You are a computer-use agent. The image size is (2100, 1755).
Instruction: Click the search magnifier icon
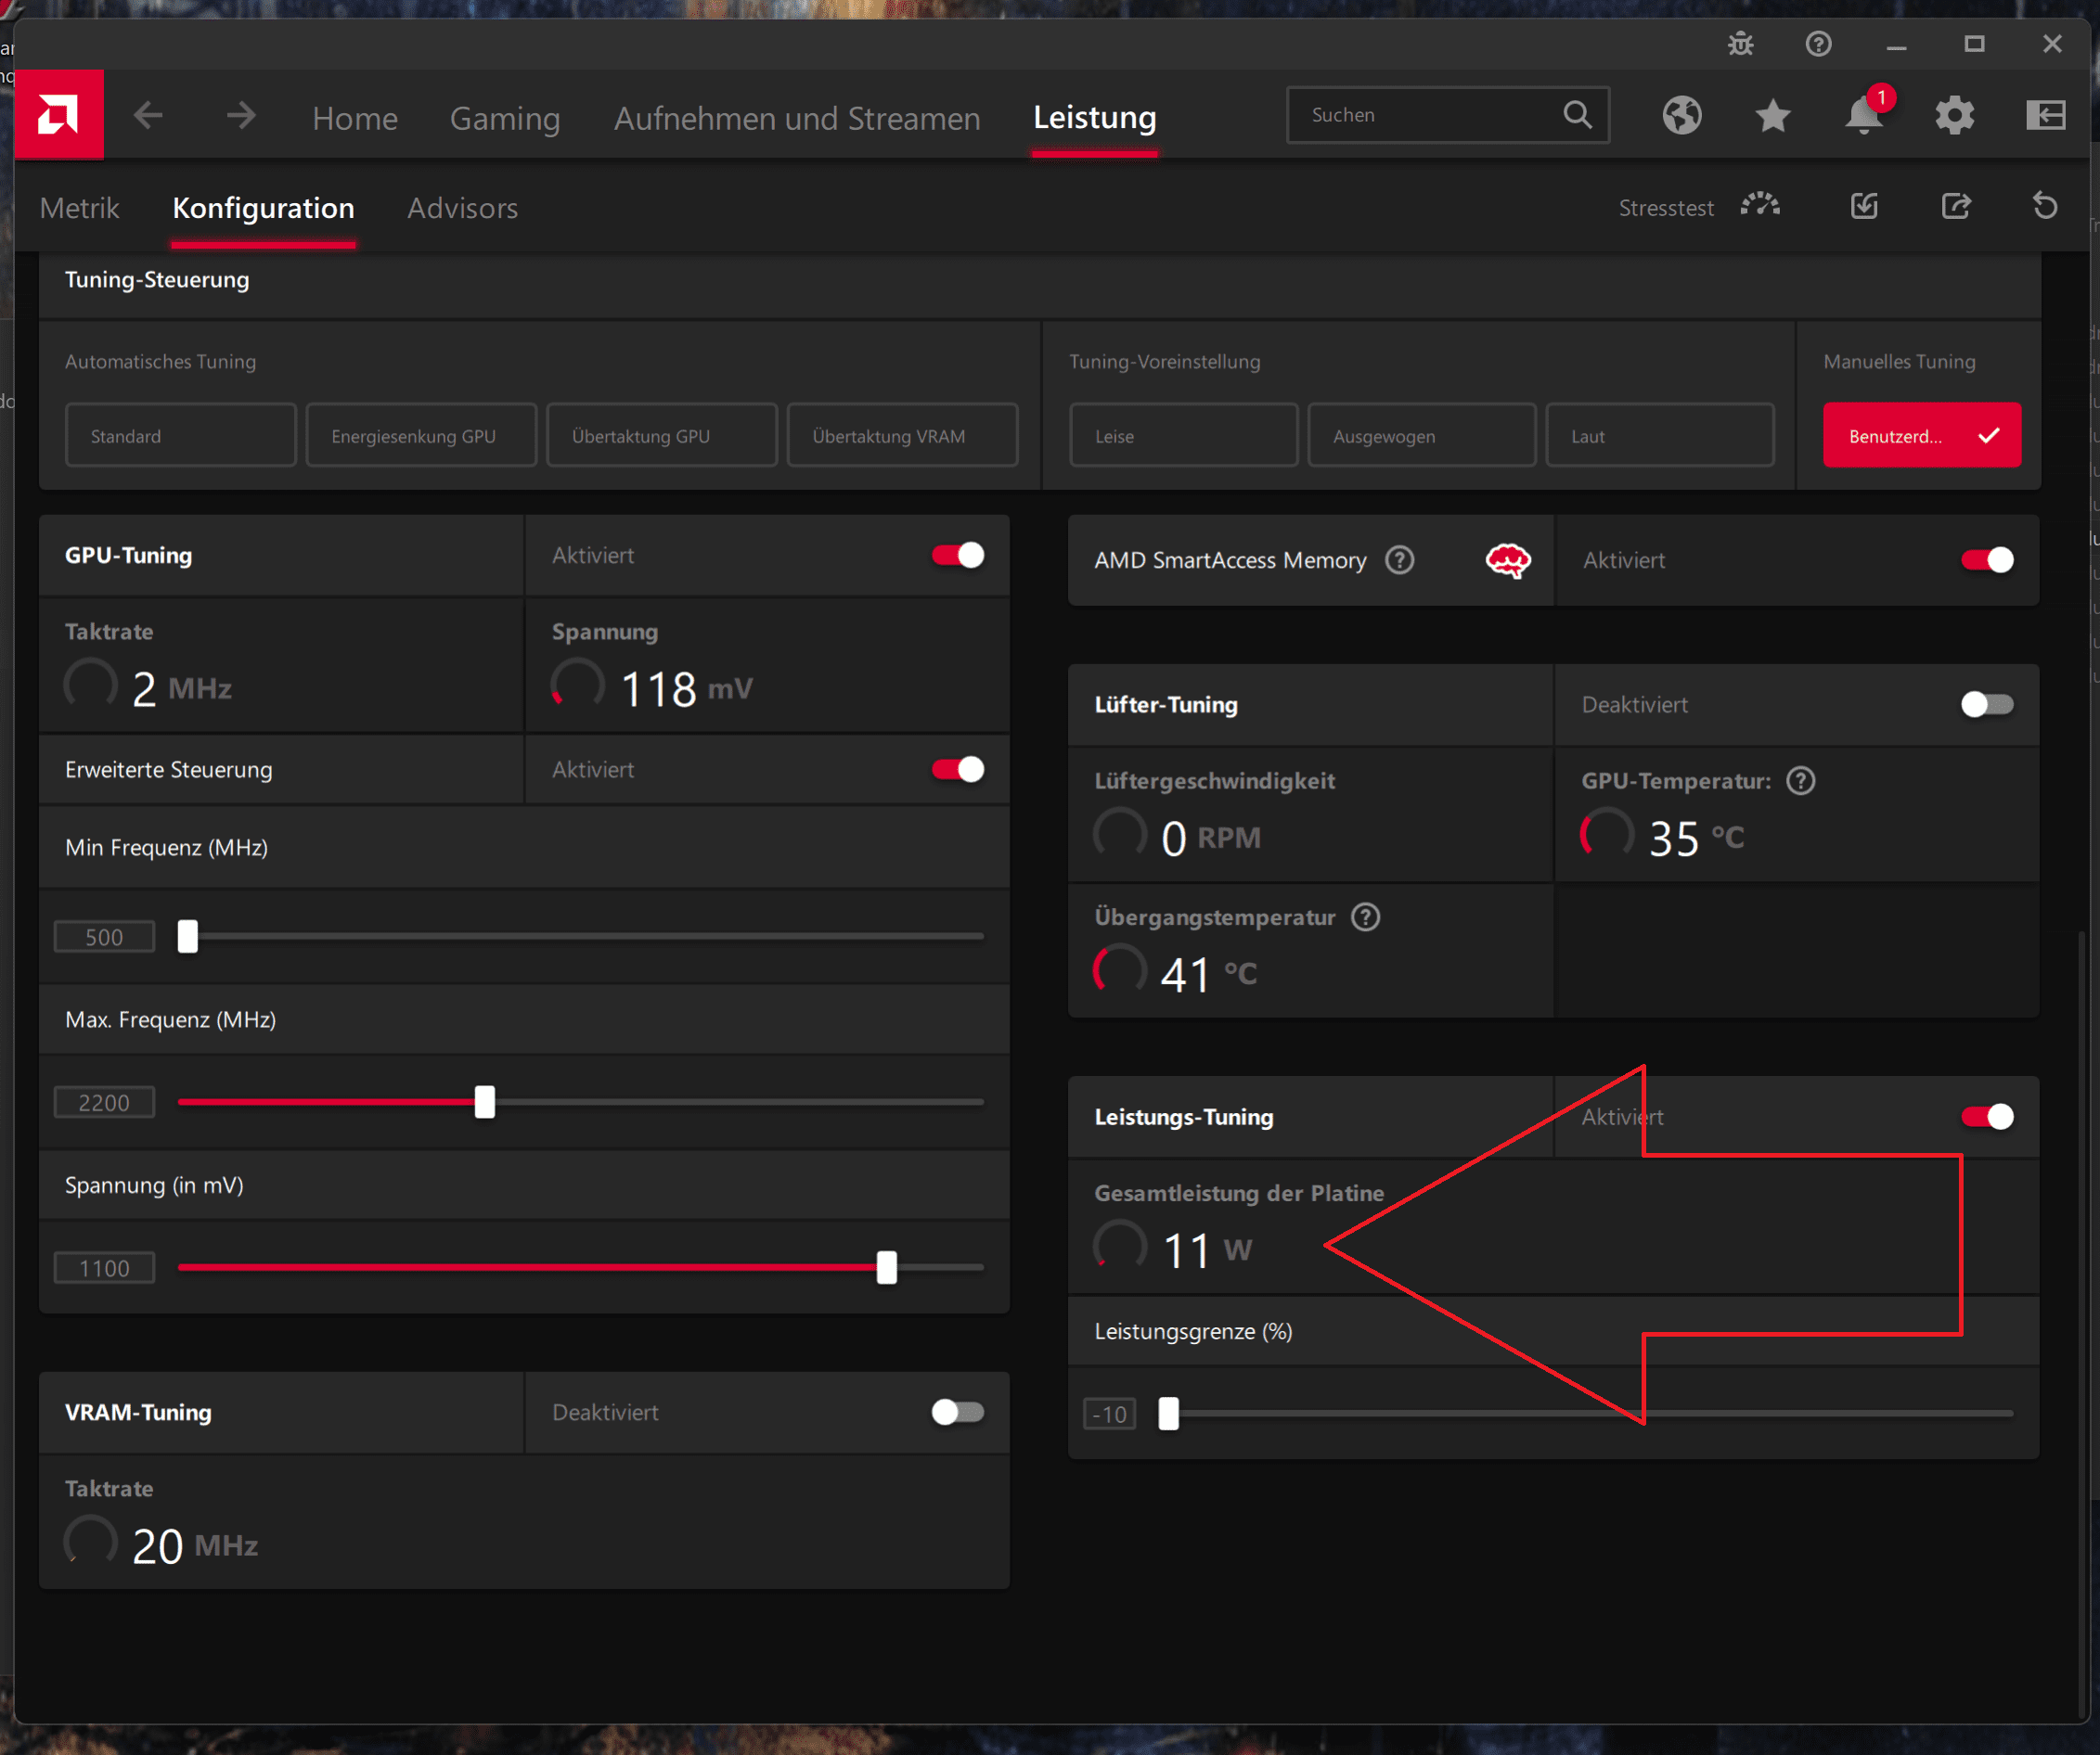tap(1577, 115)
